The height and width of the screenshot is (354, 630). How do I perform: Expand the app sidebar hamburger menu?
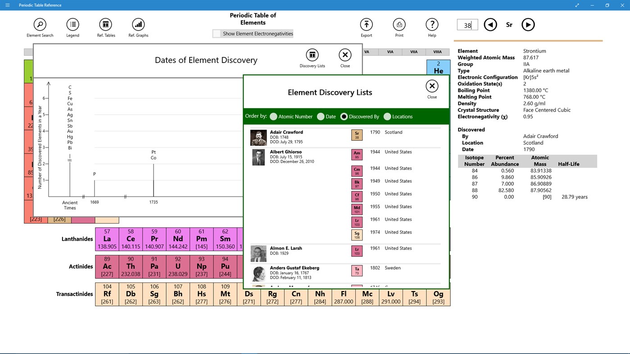pyautogui.click(x=7, y=5)
